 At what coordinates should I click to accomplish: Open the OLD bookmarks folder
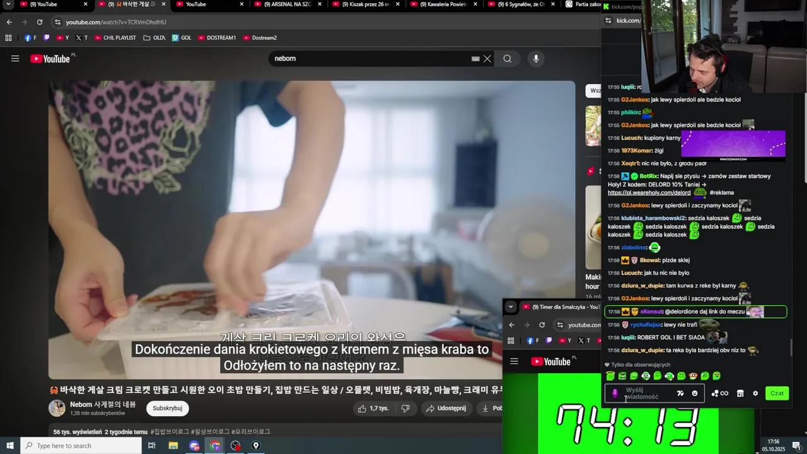(154, 38)
